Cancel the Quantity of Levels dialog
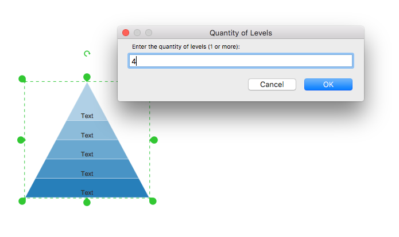The image size is (399, 237). [x=272, y=85]
